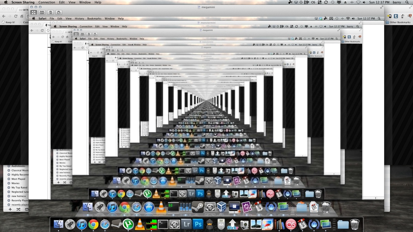Viewport: 413px width, 232px height.
Task: Open Window menu in top menu bar
Action: pyautogui.click(x=86, y=2)
